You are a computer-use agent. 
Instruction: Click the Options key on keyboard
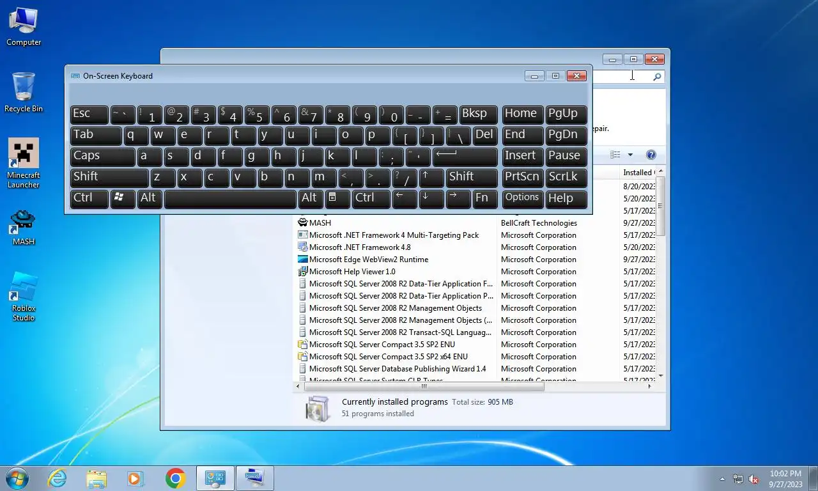pos(523,198)
